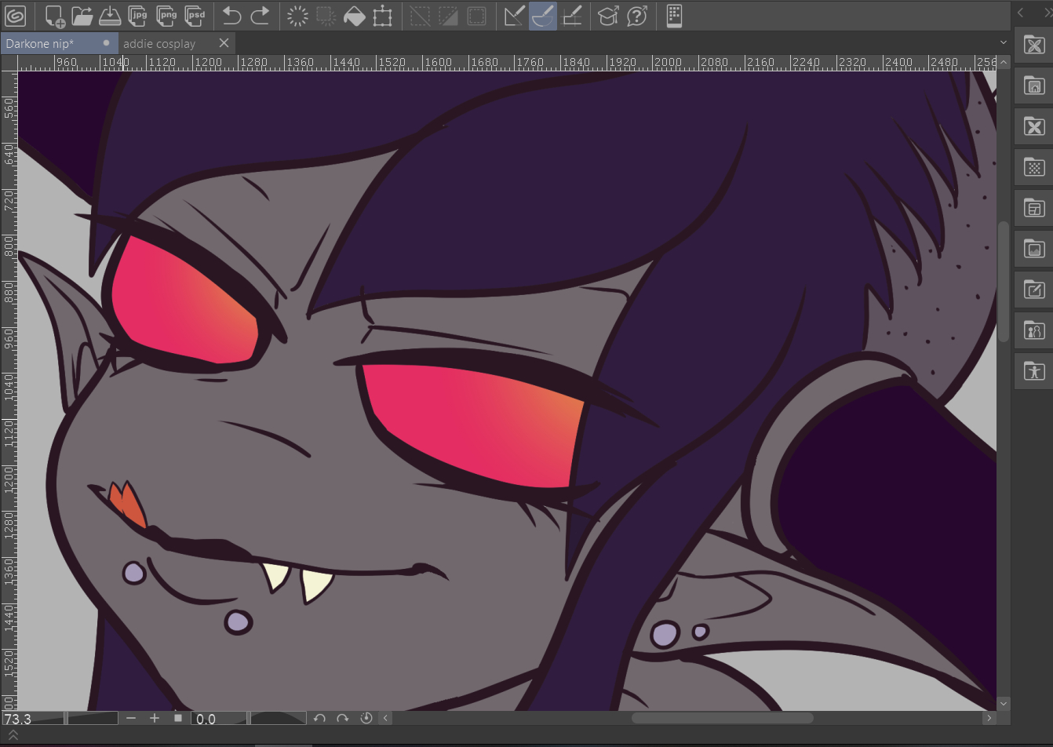
Task: Undo the last action
Action: [231, 16]
